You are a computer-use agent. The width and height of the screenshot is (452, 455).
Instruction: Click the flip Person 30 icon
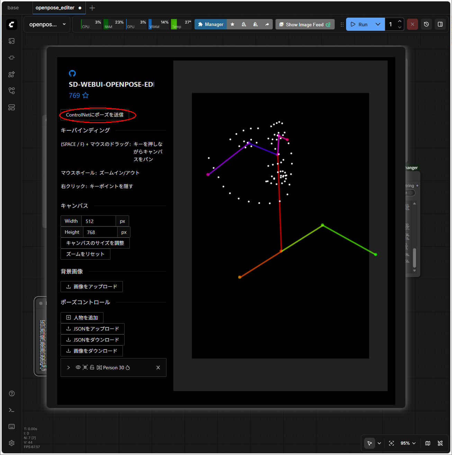[99, 368]
